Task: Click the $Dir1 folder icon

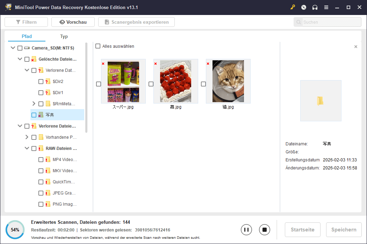Action: click(x=48, y=92)
